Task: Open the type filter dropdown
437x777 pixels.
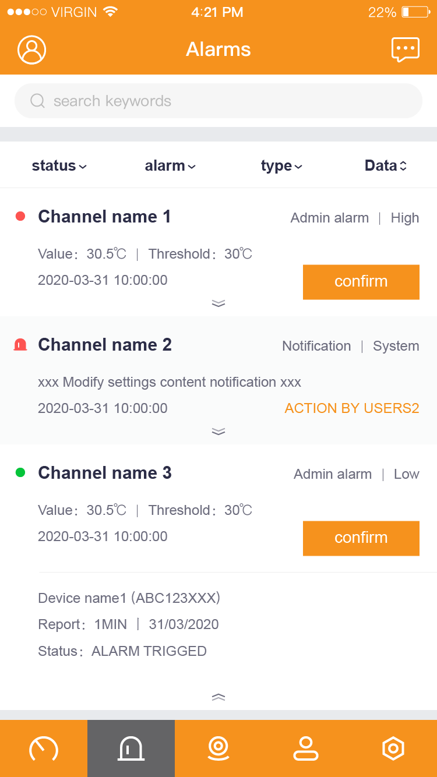Action: pyautogui.click(x=281, y=166)
